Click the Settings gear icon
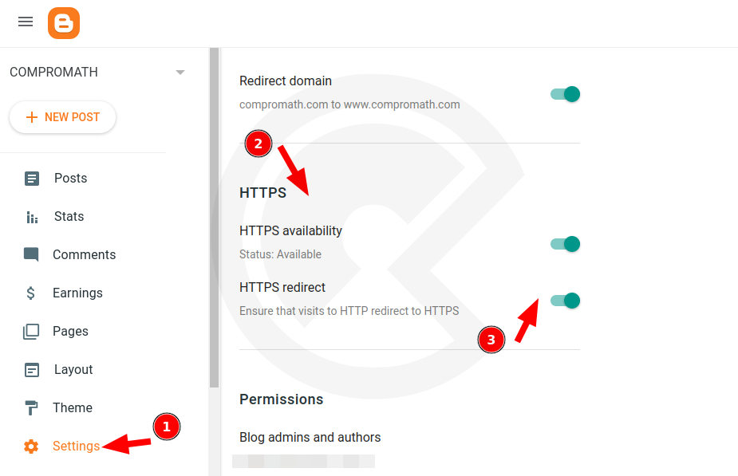The height and width of the screenshot is (476, 738). [x=31, y=446]
